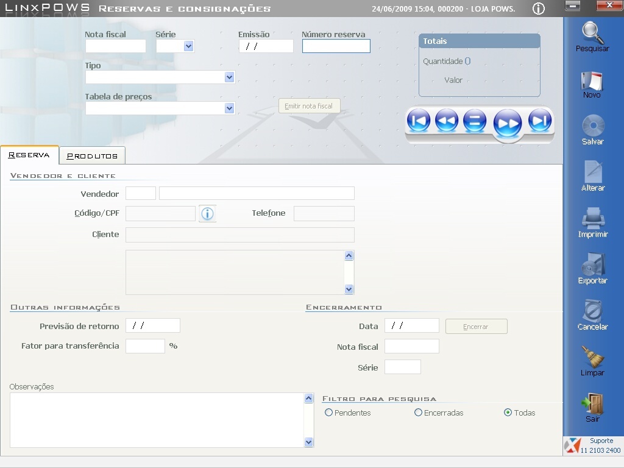Click the Encerrar button
624x468 pixels.
point(477,327)
